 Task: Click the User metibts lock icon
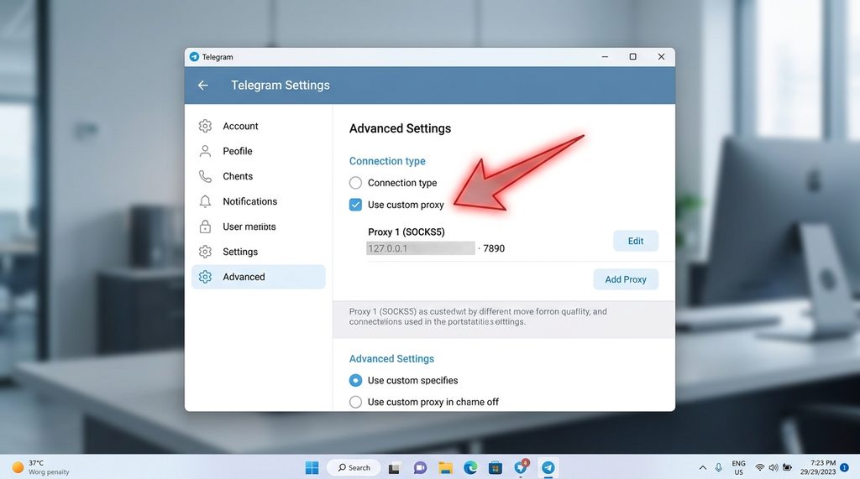click(205, 226)
